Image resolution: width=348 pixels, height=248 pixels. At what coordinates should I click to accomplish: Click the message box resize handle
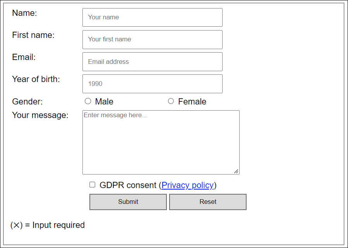tap(236, 171)
